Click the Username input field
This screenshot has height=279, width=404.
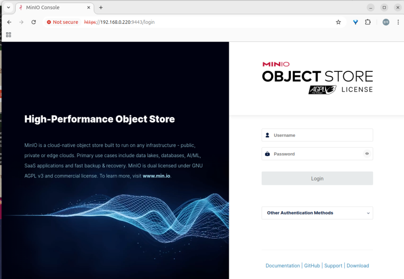pyautogui.click(x=317, y=135)
